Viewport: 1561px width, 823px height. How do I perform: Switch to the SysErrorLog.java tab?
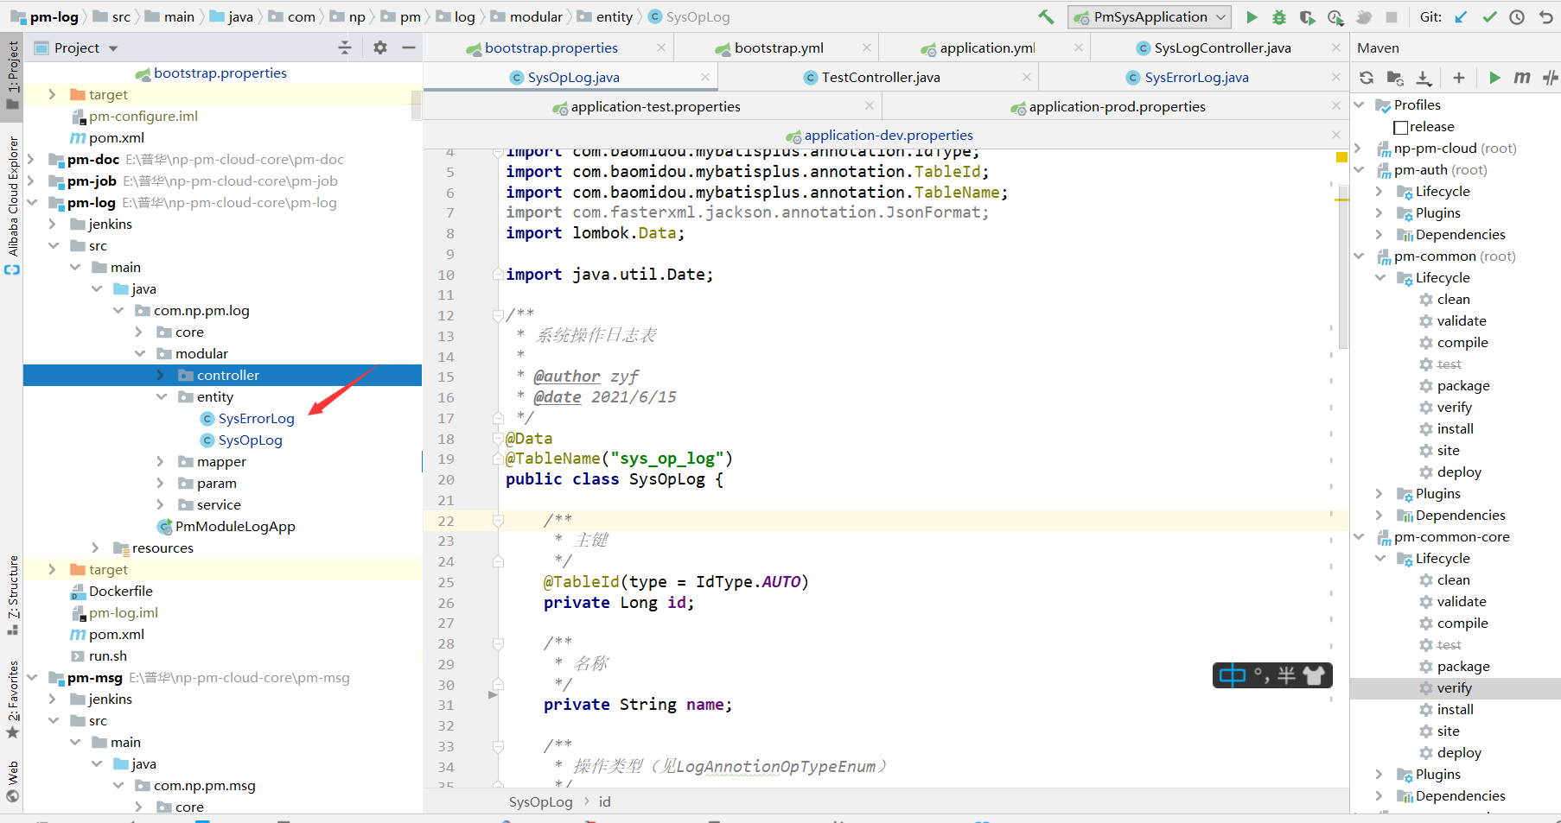[1195, 78]
